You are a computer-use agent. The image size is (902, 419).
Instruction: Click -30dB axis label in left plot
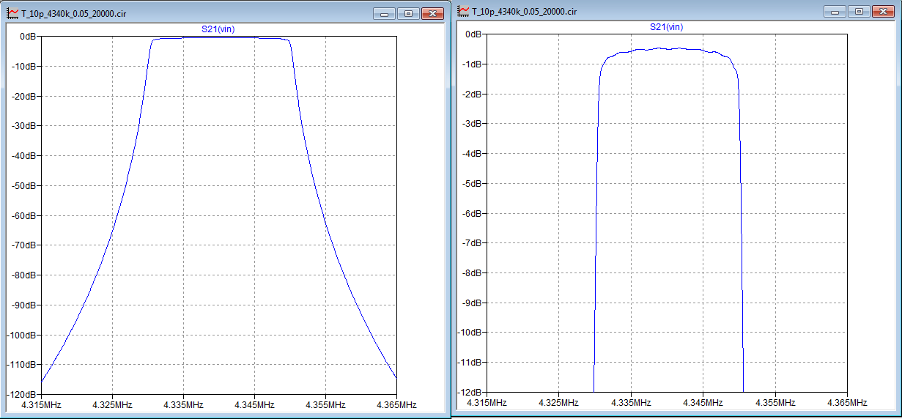[x=24, y=126]
